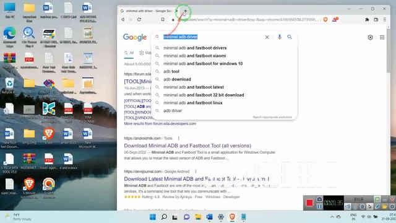Click in the Google search text field

pyautogui.click(x=212, y=37)
